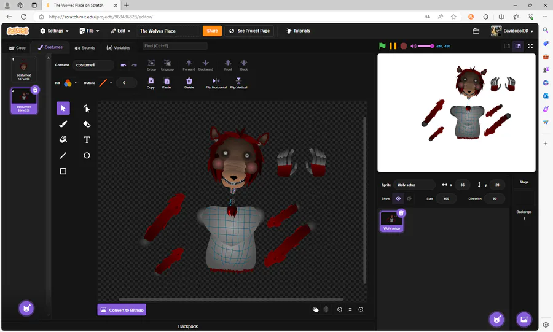The width and height of the screenshot is (553, 332).
Task: Click Convert to Bitmap button
Action: [x=122, y=310]
